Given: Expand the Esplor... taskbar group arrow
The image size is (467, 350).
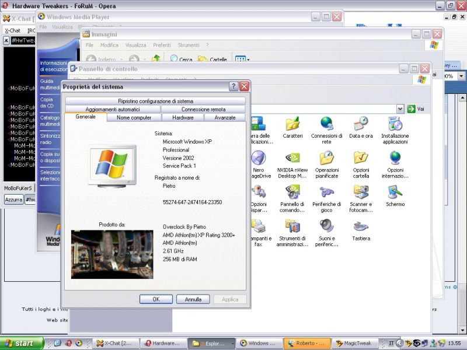Looking at the screenshot, I should coord(232,344).
